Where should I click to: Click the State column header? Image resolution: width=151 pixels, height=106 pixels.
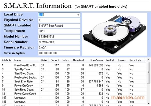44,60
